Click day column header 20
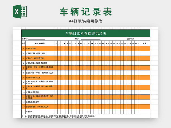Screen dimensions: 171x128 (x=108, y=43)
